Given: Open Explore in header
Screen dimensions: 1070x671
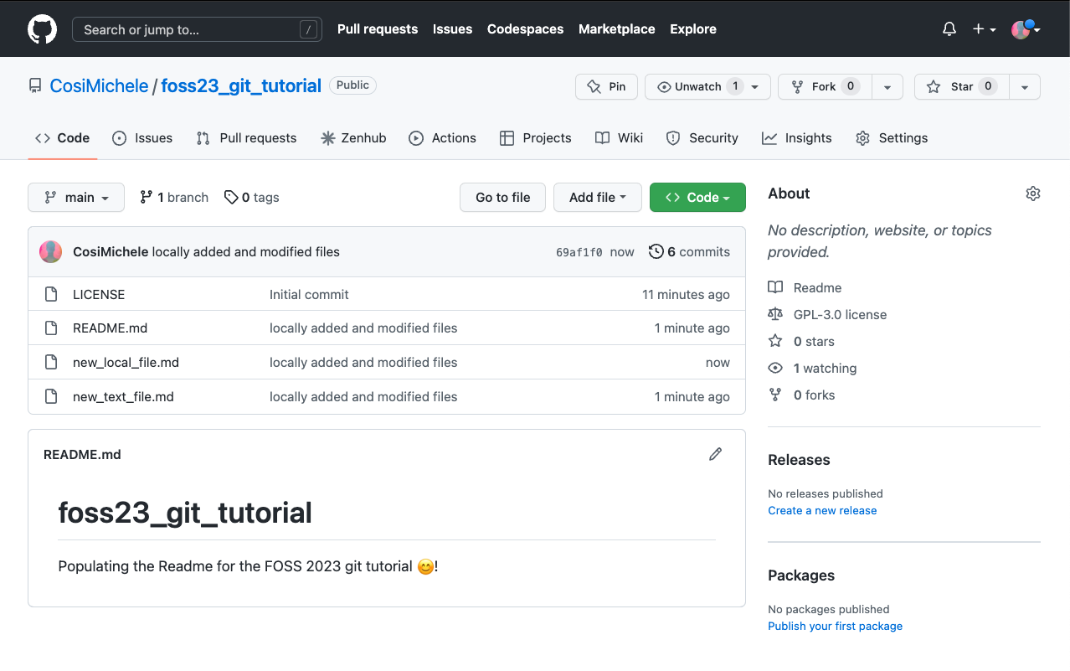Looking at the screenshot, I should (x=693, y=29).
